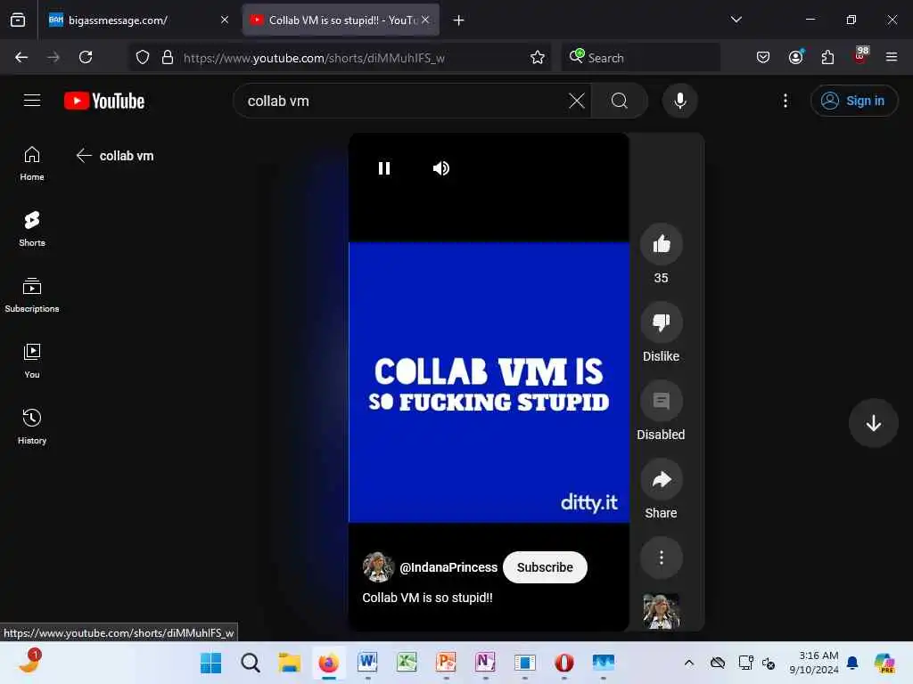Open Excel from the taskbar

(x=407, y=663)
